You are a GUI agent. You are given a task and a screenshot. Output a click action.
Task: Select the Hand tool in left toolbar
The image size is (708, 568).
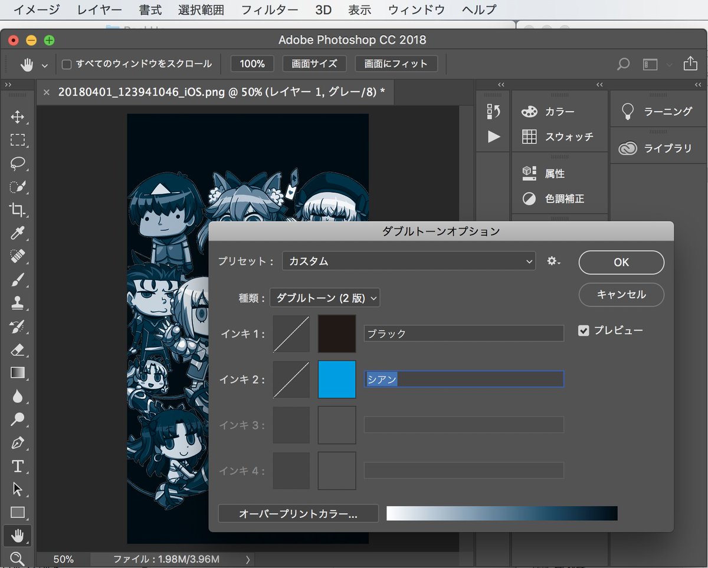[18, 536]
